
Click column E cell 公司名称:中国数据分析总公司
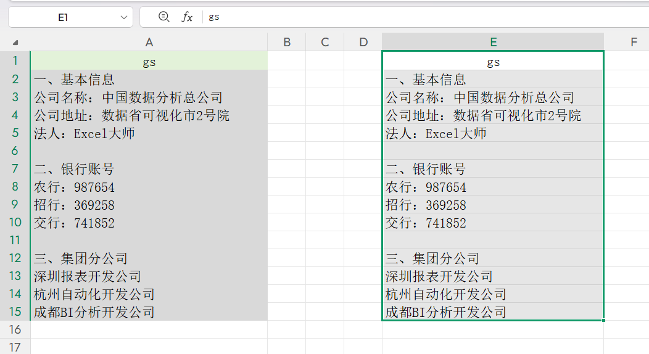(493, 97)
